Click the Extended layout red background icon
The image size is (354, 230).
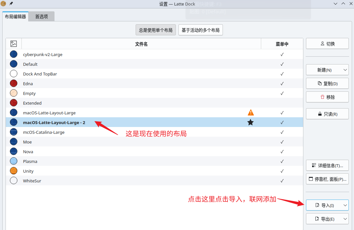14,103
